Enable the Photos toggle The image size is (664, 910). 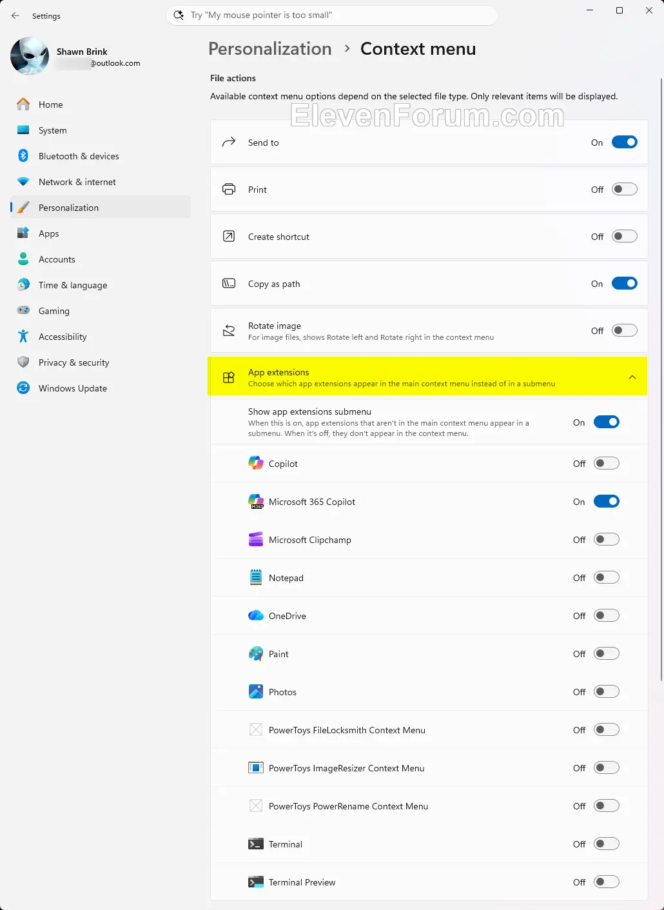[606, 691]
